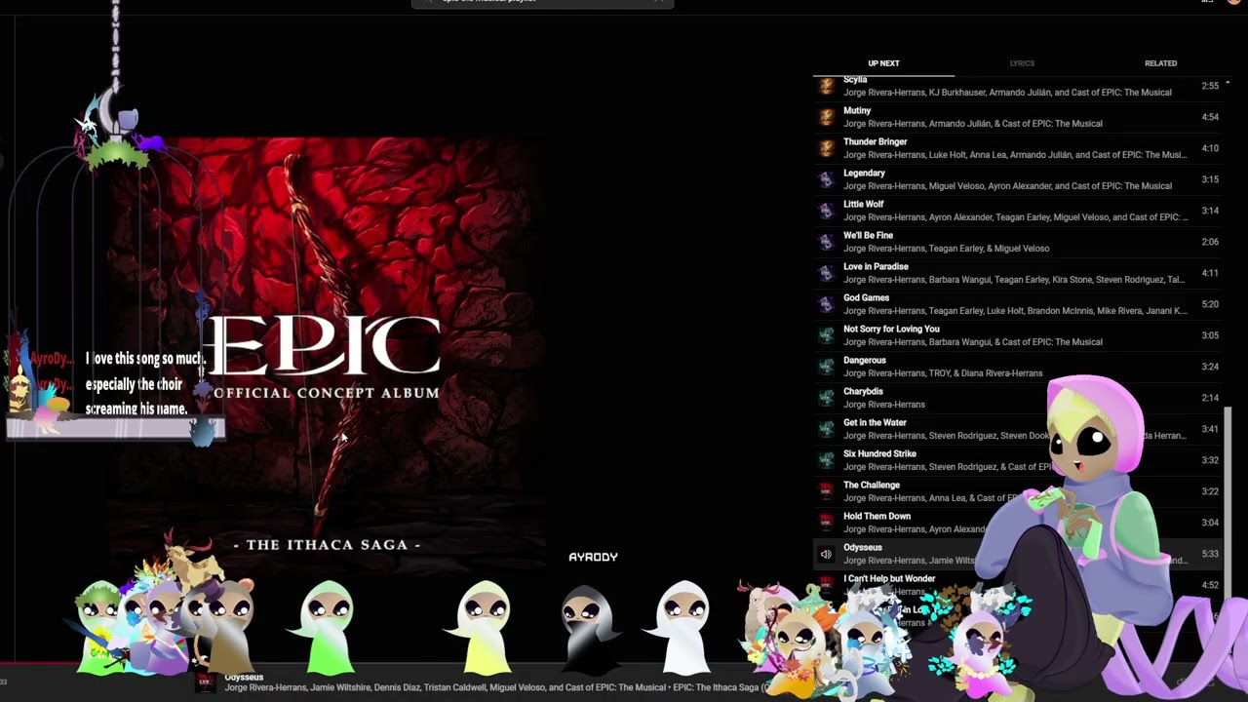This screenshot has height=702, width=1248.
Task: Open Legendary artists line with Ayron Alexander
Action: click(x=1007, y=186)
